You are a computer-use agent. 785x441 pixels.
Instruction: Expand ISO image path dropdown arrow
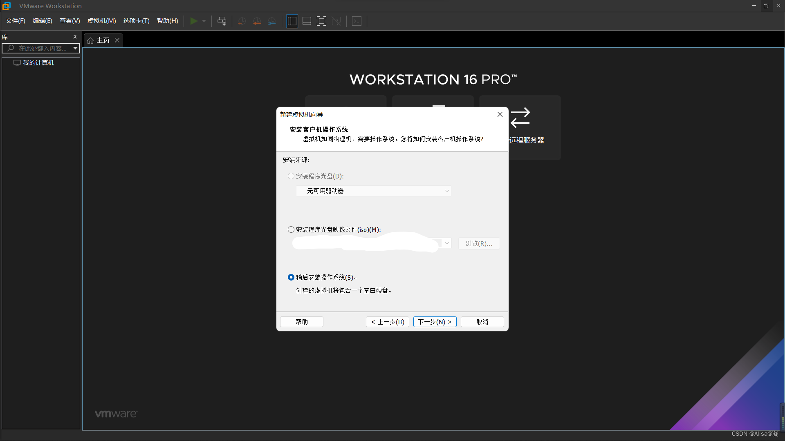click(x=447, y=243)
